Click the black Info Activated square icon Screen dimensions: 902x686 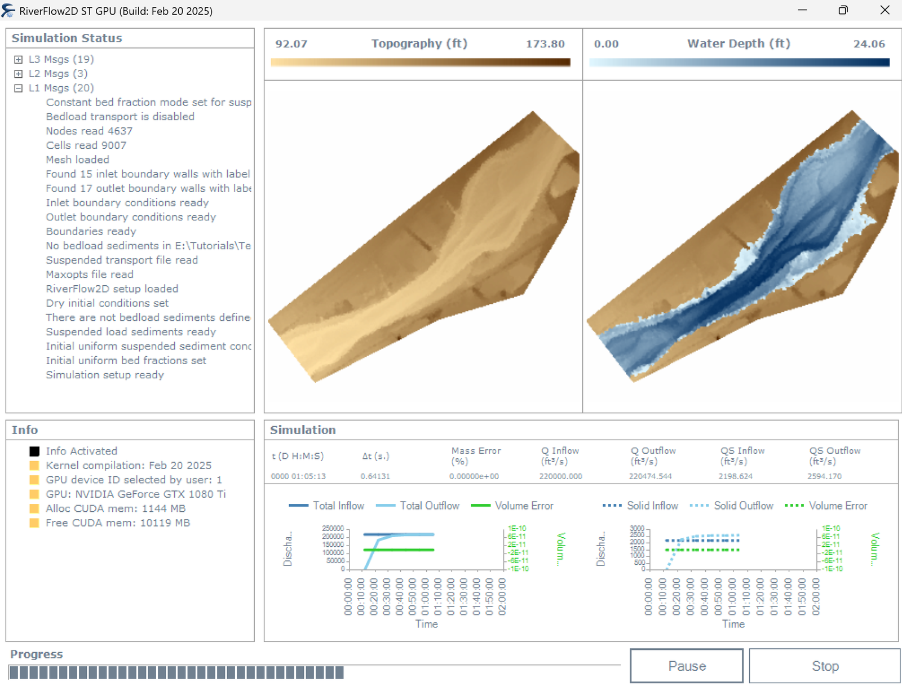[34, 451]
